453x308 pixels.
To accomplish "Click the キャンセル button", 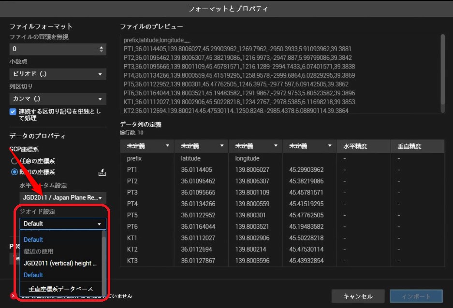I will coord(358,296).
